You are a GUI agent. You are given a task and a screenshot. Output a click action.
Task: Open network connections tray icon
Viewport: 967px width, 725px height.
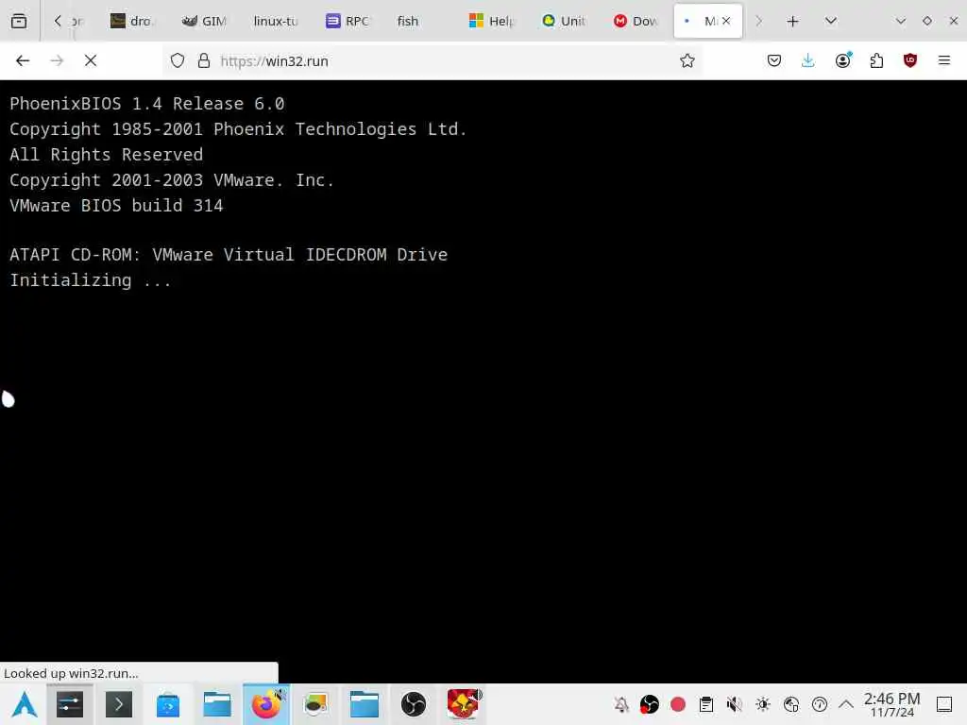click(x=791, y=704)
